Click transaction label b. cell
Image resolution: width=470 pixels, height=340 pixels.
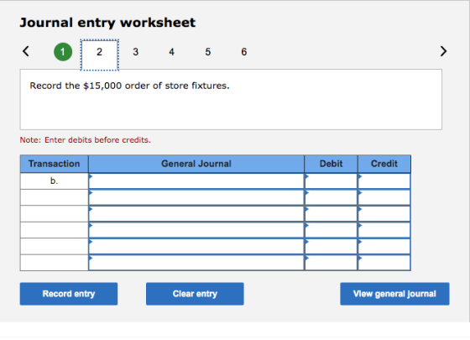pyautogui.click(x=55, y=181)
